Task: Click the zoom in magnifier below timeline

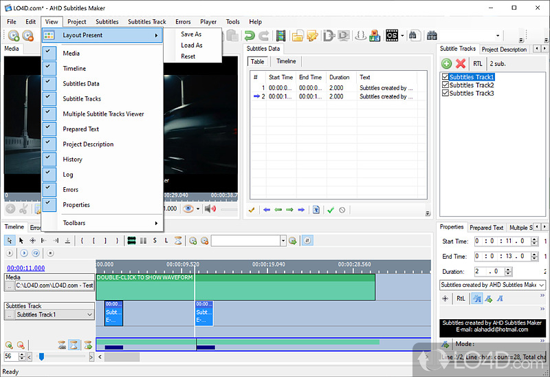Action: pos(10,345)
